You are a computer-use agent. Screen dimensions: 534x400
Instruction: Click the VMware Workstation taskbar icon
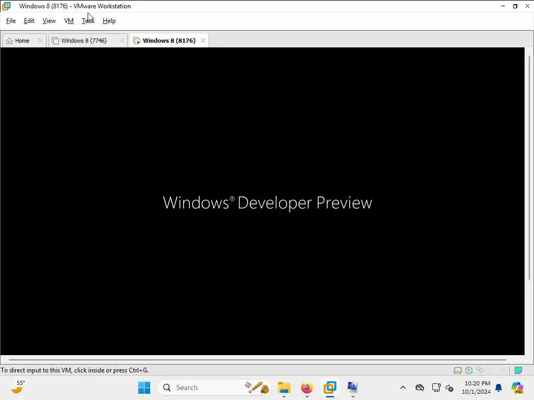pos(330,387)
